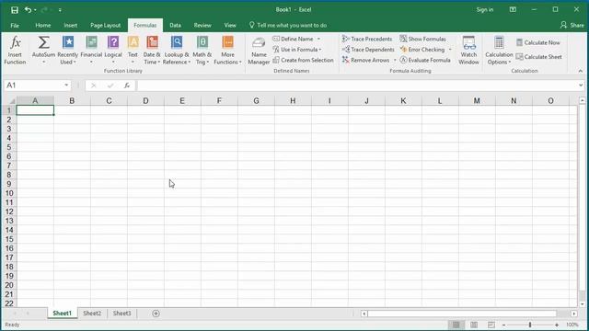Open Ribbon Display Options icon
The image size is (589, 331).
coord(513,10)
